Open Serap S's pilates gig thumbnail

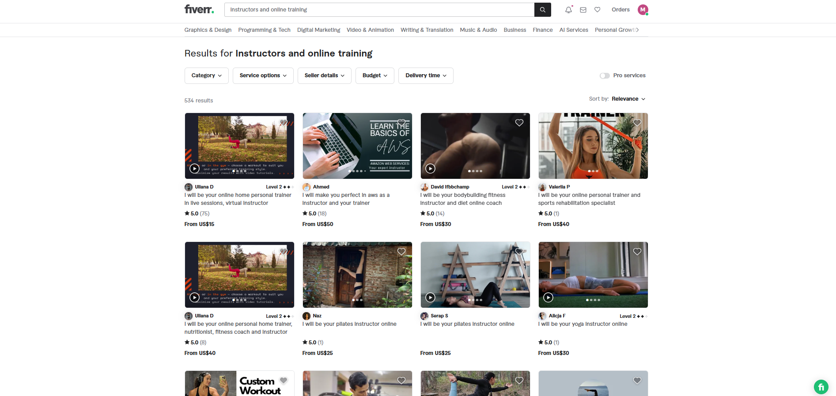(475, 275)
